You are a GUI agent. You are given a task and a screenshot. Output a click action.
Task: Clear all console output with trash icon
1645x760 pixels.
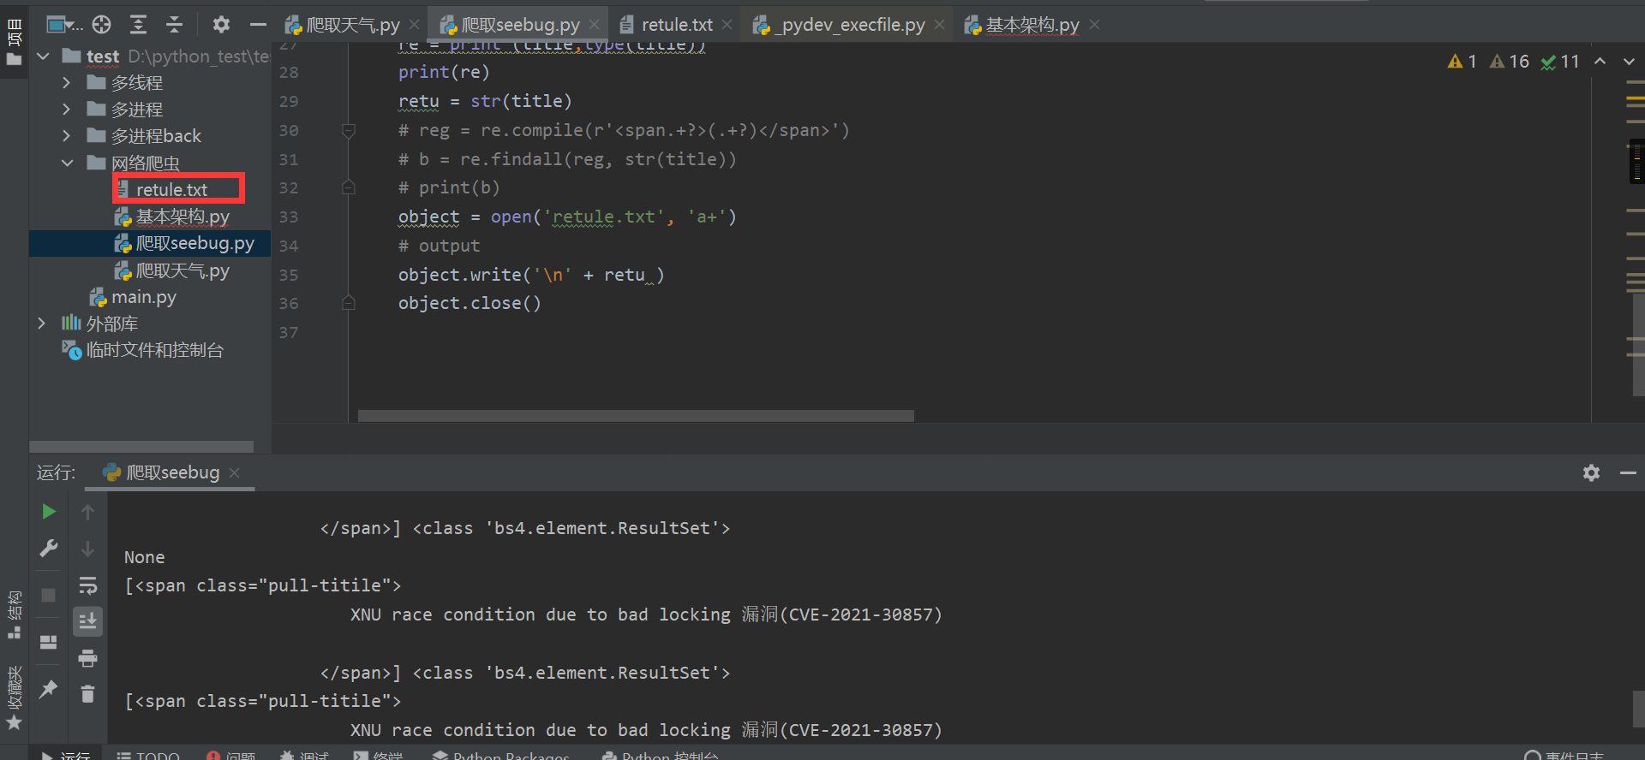pos(87,694)
